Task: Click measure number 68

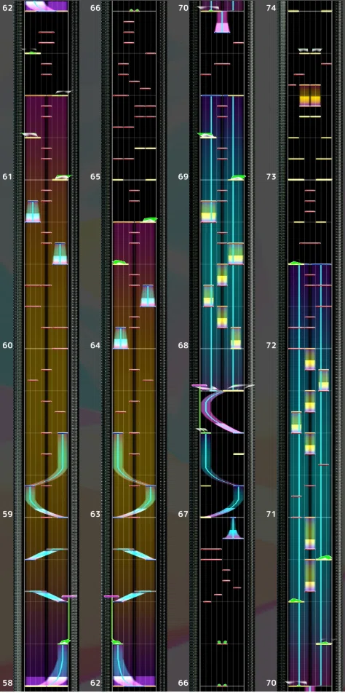Action: click(x=183, y=345)
